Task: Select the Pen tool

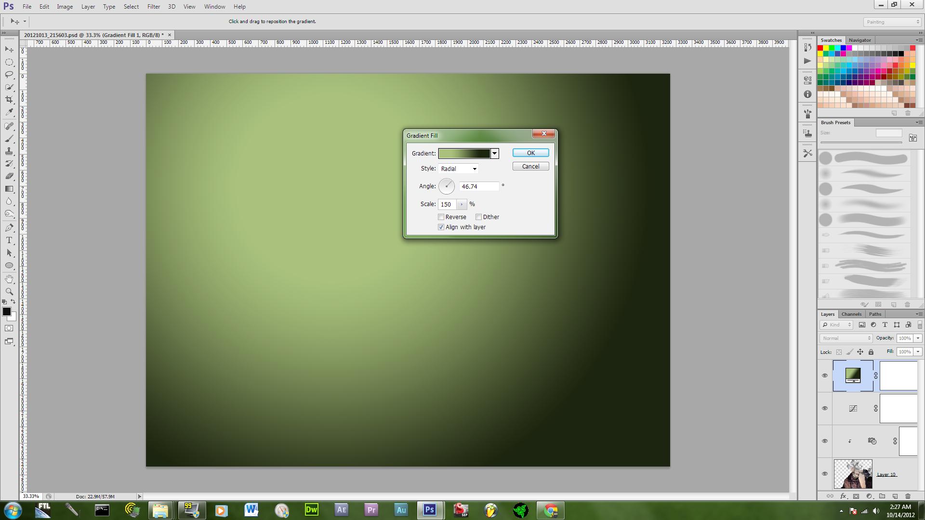Action: [x=9, y=228]
